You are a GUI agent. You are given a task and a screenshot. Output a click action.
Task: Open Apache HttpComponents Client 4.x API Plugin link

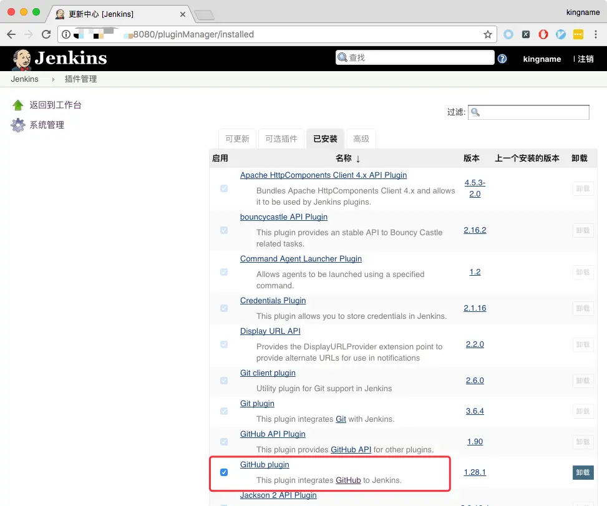[323, 175]
